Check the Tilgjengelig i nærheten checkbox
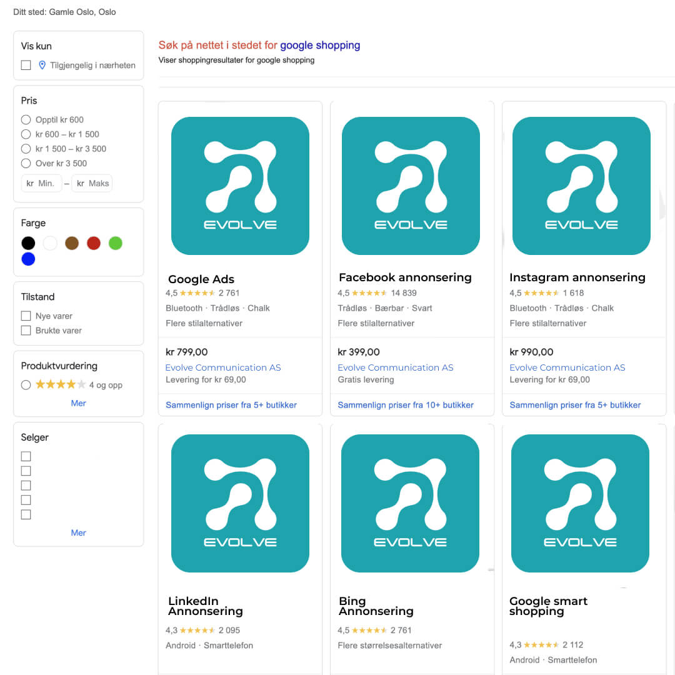Image resolution: width=675 pixels, height=675 pixels. 26,65
